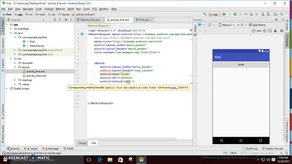Click gutter related-class icon on line 2
The height and width of the screenshot is (164, 292).
pyautogui.click(x=82, y=34)
